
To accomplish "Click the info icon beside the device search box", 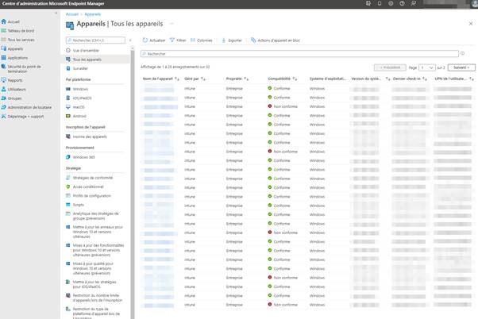I will 462,53.
